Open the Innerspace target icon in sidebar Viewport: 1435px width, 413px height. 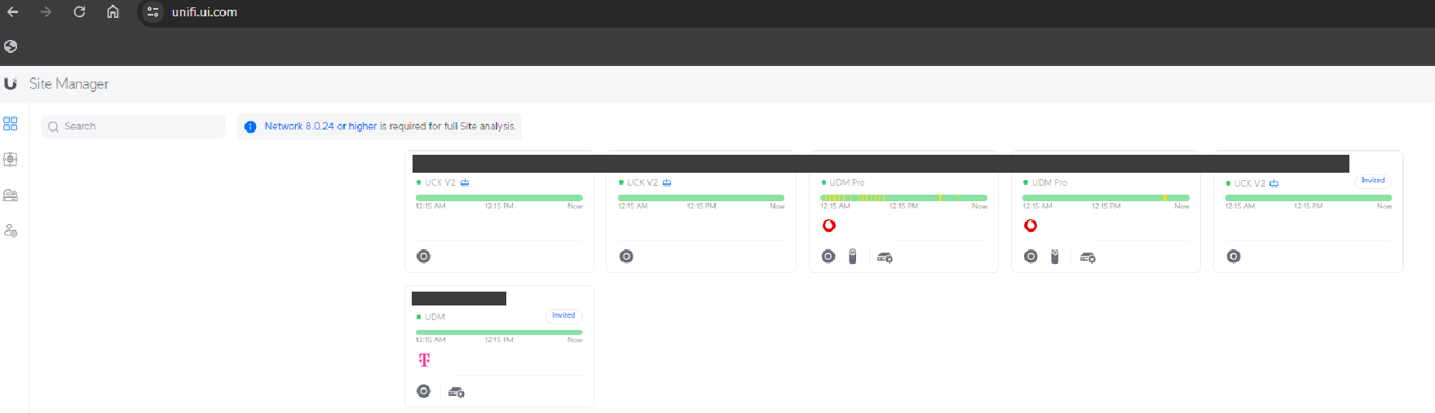tap(11, 160)
